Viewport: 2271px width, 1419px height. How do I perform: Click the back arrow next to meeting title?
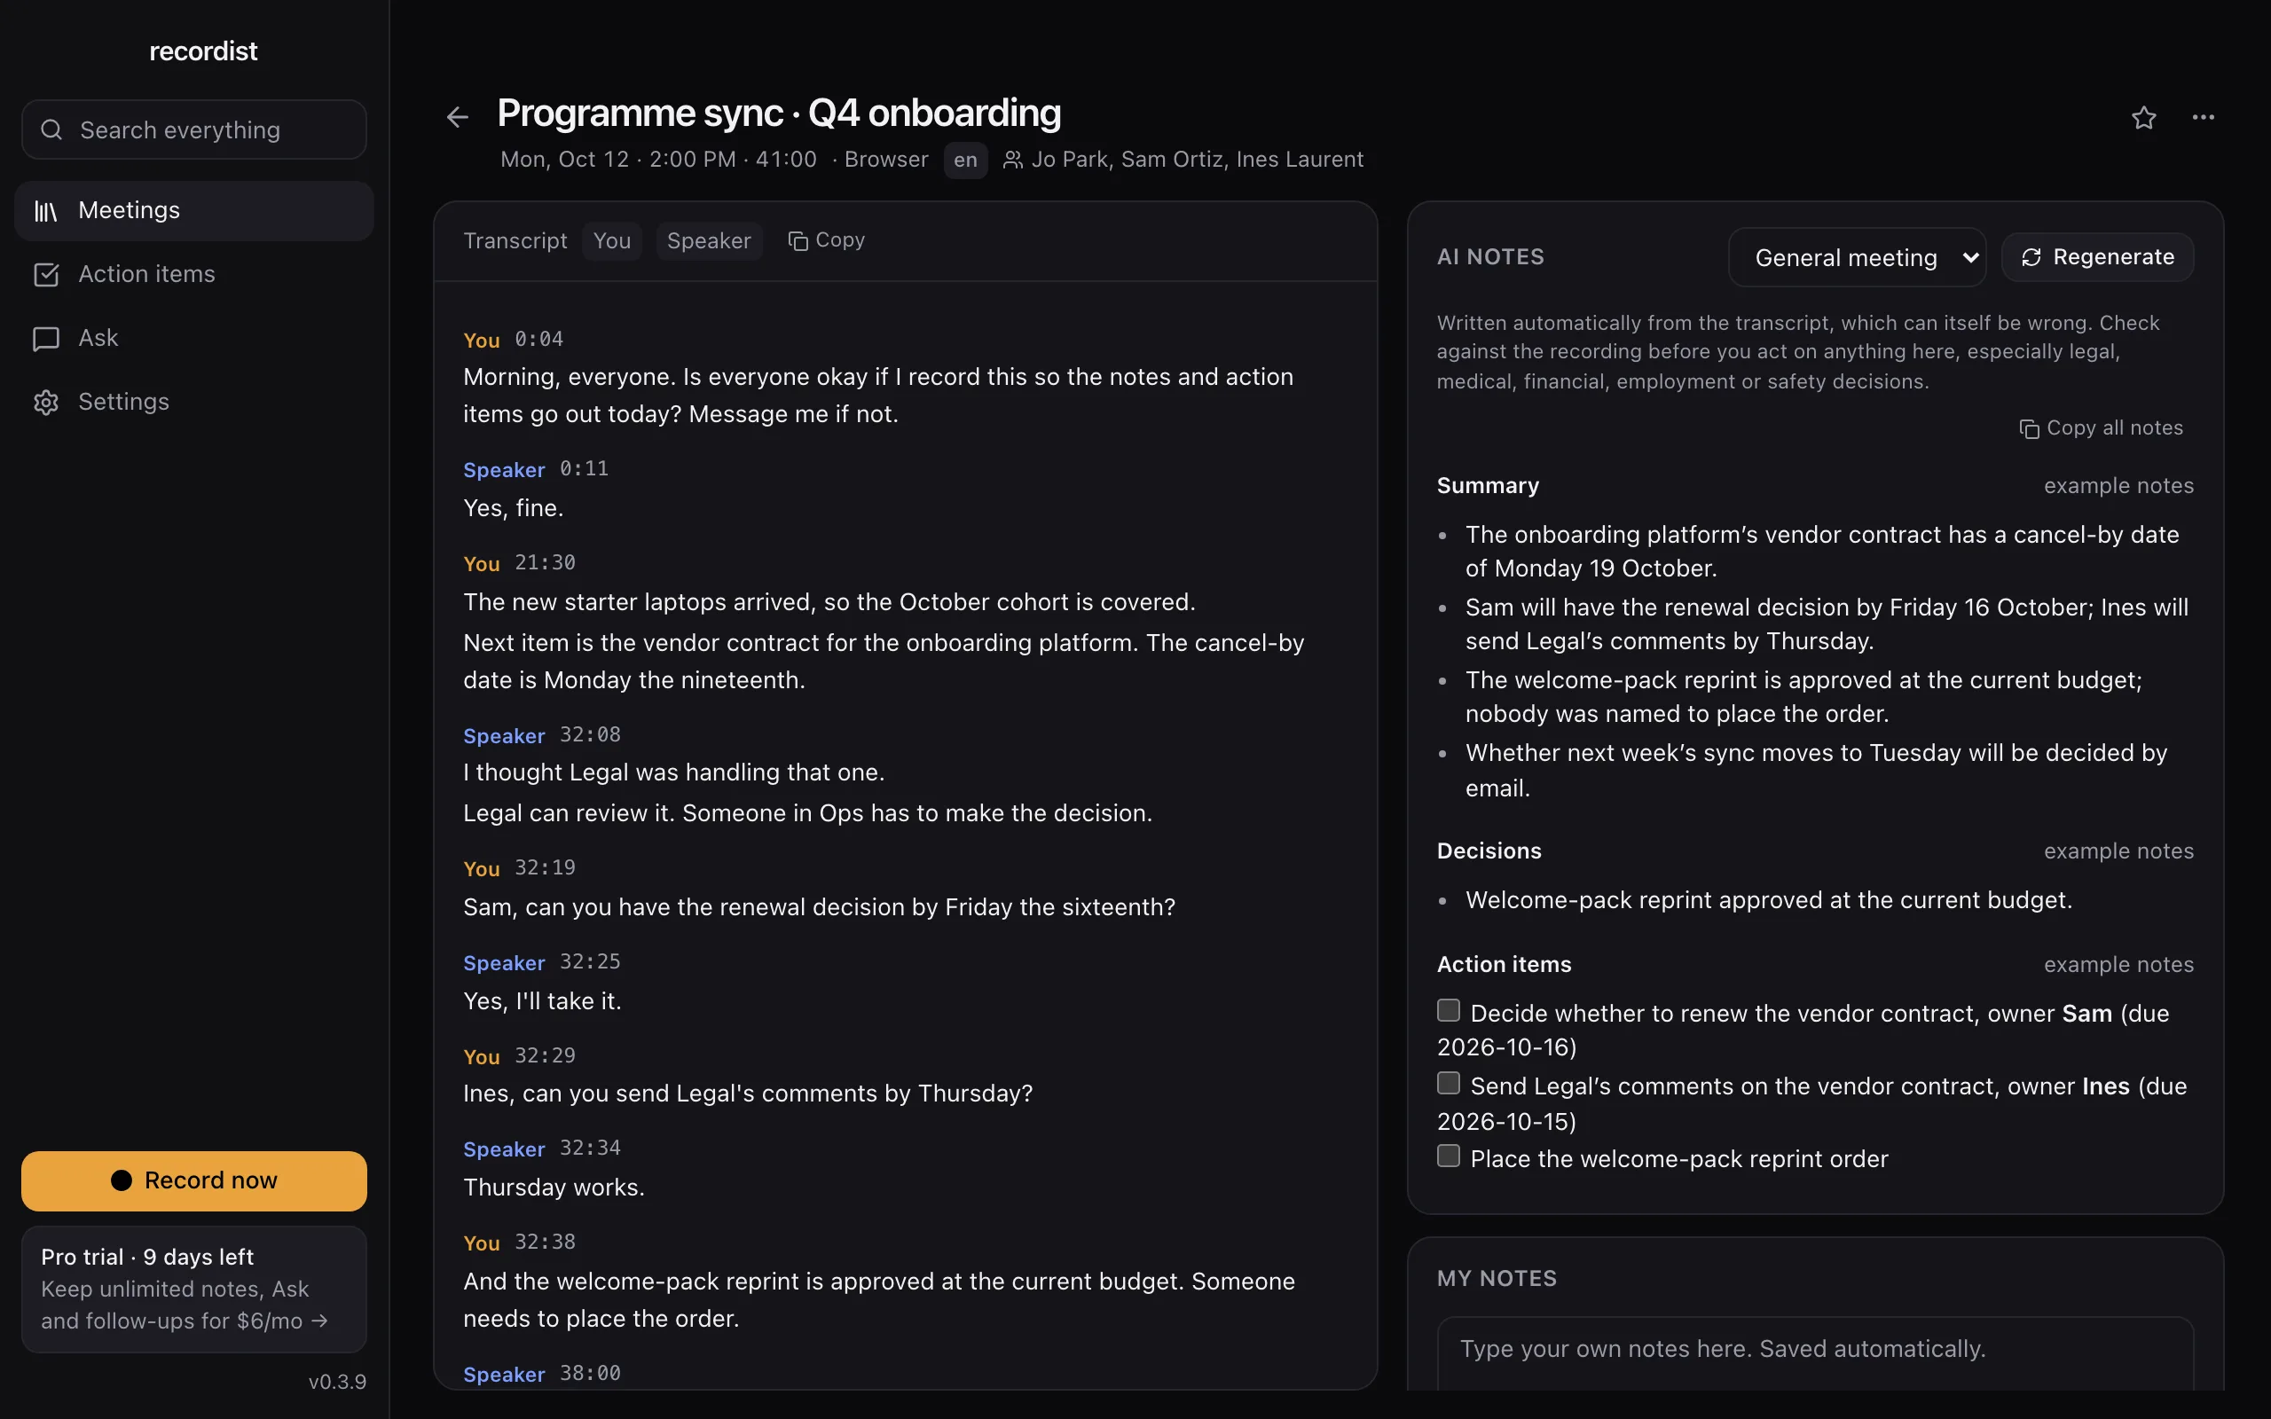[457, 117]
